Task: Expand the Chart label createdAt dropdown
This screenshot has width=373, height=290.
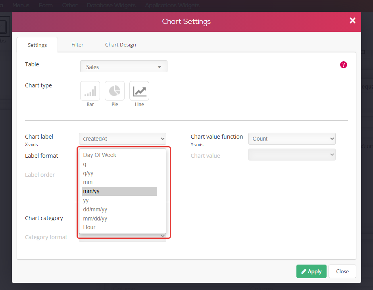Action: click(x=123, y=139)
